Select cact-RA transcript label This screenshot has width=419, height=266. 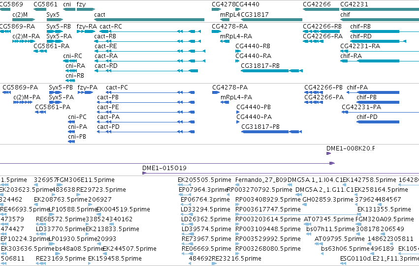coord(106,56)
